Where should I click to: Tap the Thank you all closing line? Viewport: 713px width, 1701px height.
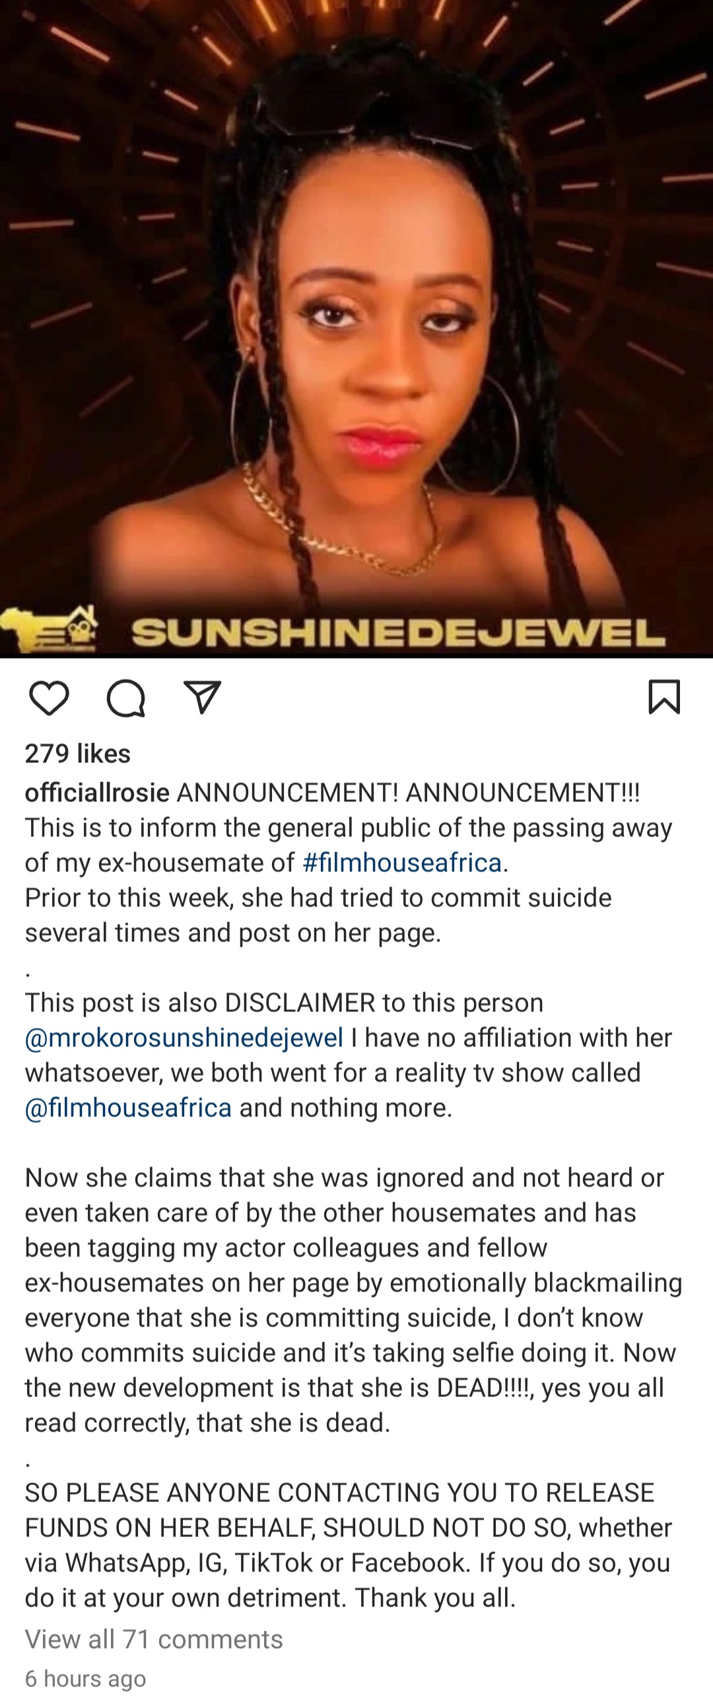436,1599
